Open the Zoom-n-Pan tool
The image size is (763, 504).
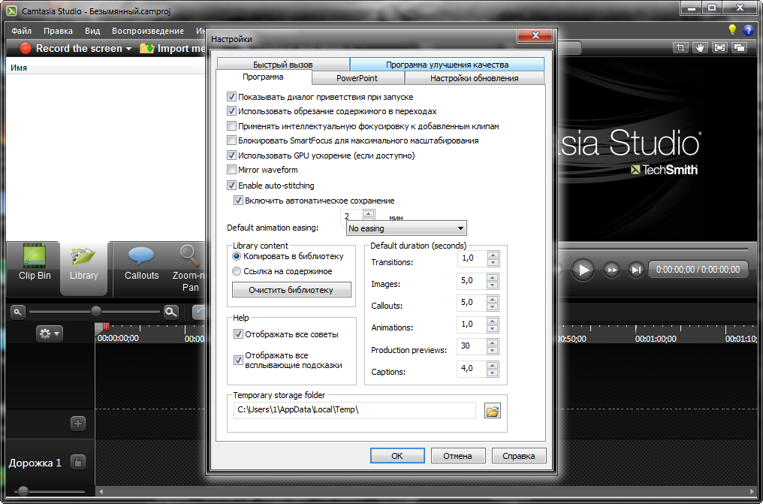[190, 267]
